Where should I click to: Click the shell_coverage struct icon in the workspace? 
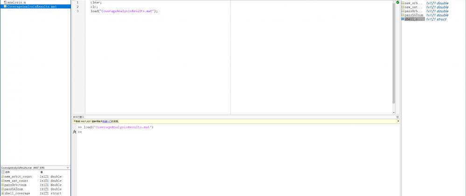click(403, 19)
